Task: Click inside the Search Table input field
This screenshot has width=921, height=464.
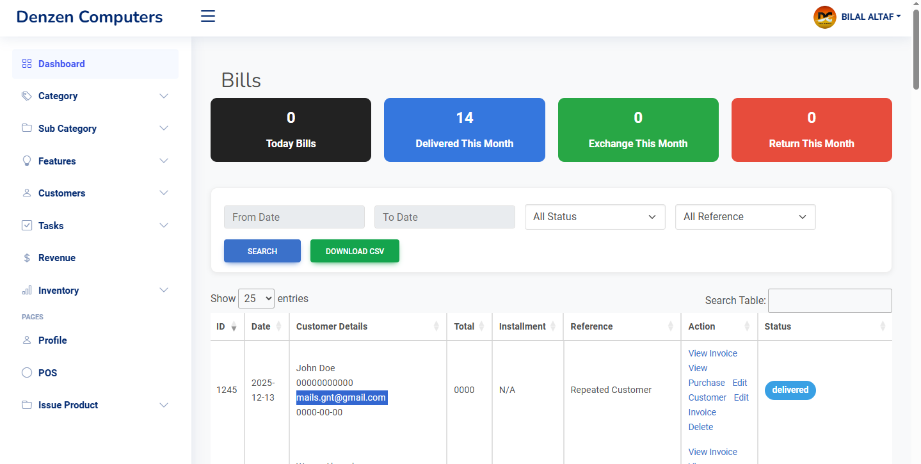Action: click(829, 300)
